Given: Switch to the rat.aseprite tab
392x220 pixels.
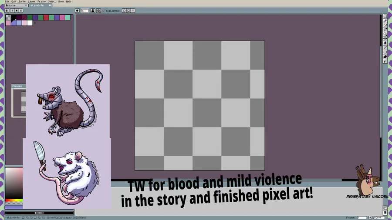Looking at the screenshot, I should tap(40, 5).
